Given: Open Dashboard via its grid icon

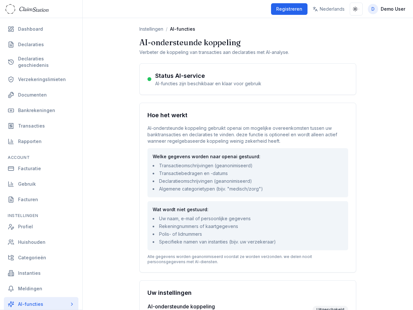Looking at the screenshot, I should 11,29.
